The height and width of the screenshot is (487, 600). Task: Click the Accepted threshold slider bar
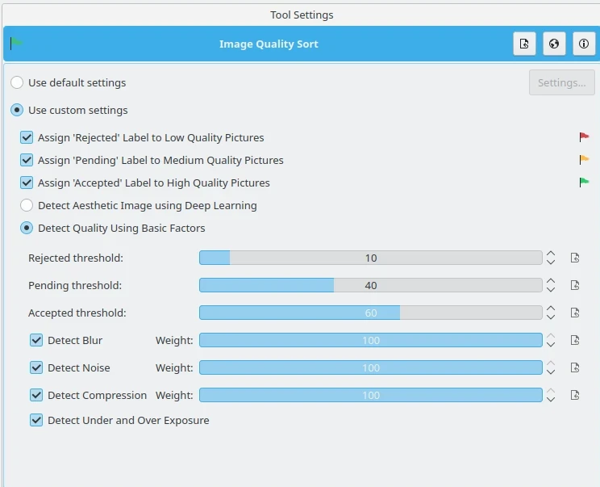(x=370, y=313)
